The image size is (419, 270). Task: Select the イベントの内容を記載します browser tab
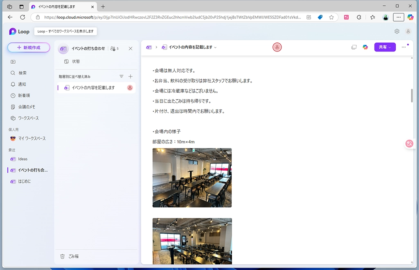tap(63, 7)
